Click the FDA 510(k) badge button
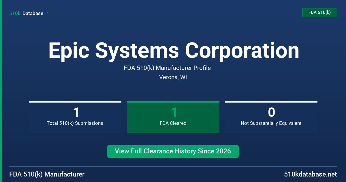Viewport: 346px width, 182px height. 319,12
